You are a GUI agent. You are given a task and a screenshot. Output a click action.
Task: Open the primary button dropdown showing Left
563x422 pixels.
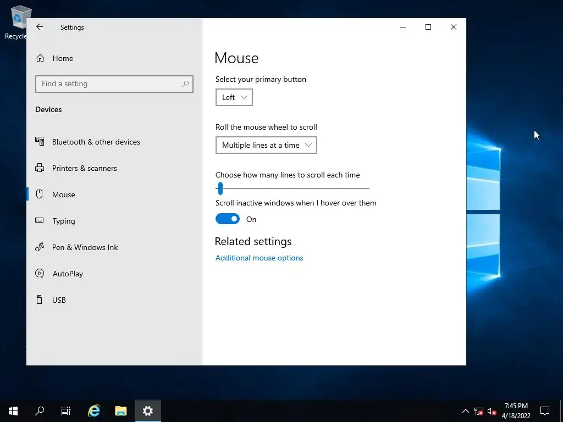[x=234, y=97]
